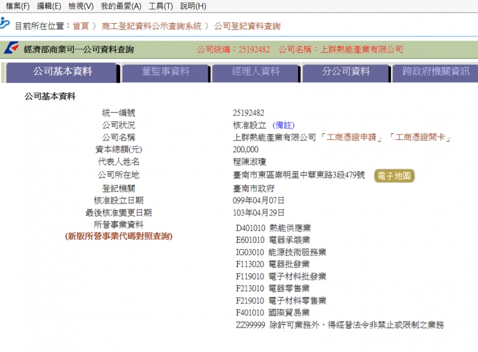Open the (備註) link beside 核准設立
This screenshot has height=352, width=478.
(283, 125)
